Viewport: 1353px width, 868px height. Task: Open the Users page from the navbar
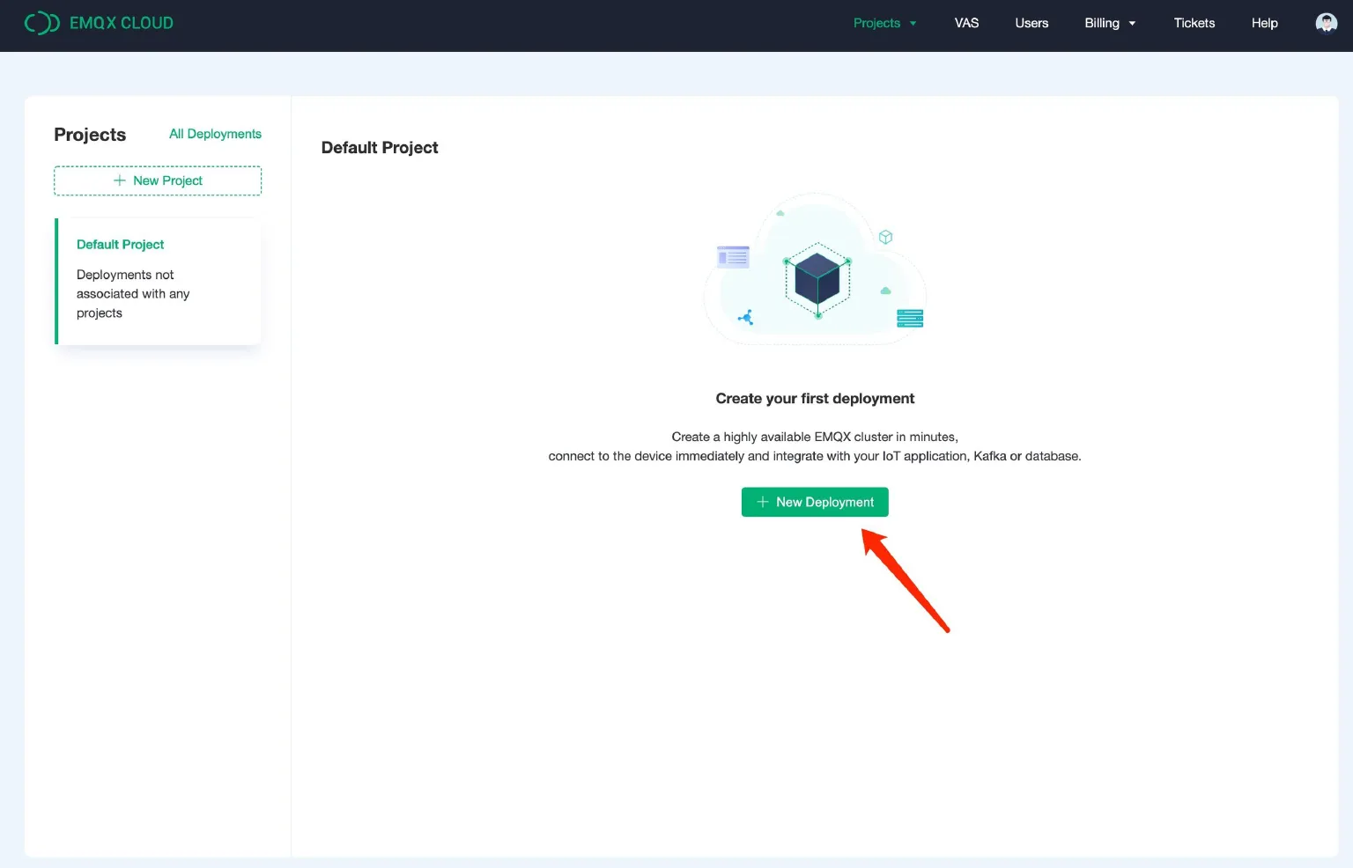1031,23
